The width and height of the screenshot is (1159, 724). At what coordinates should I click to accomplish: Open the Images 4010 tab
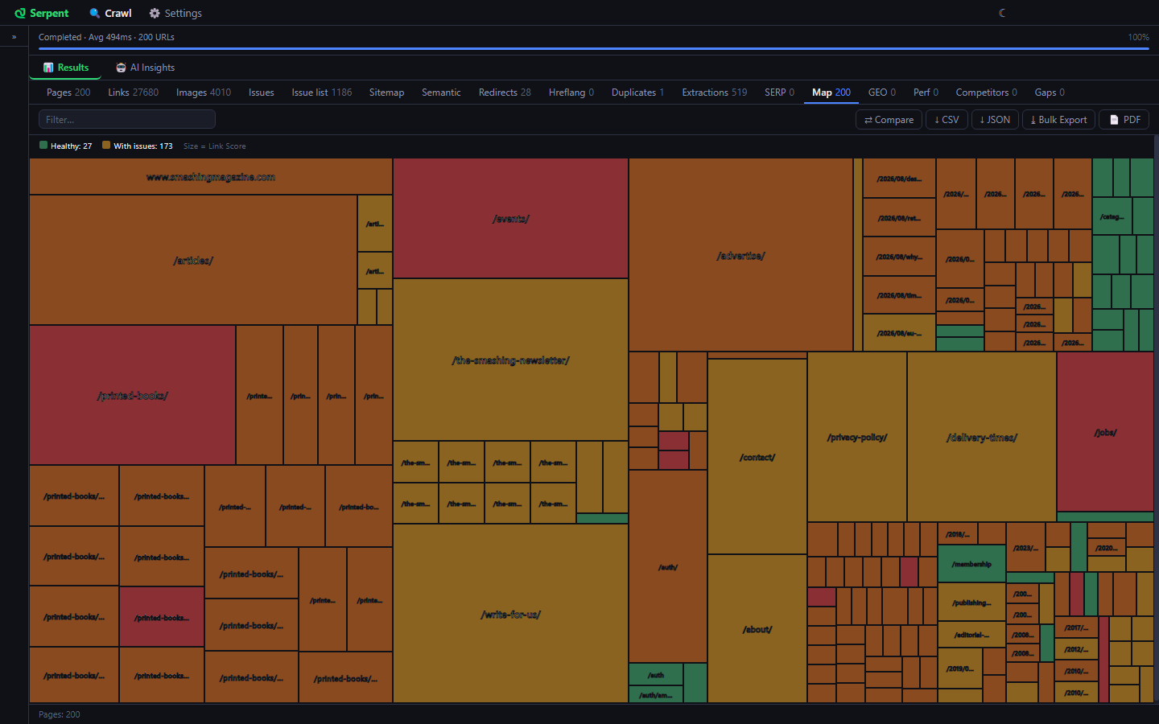[204, 93]
